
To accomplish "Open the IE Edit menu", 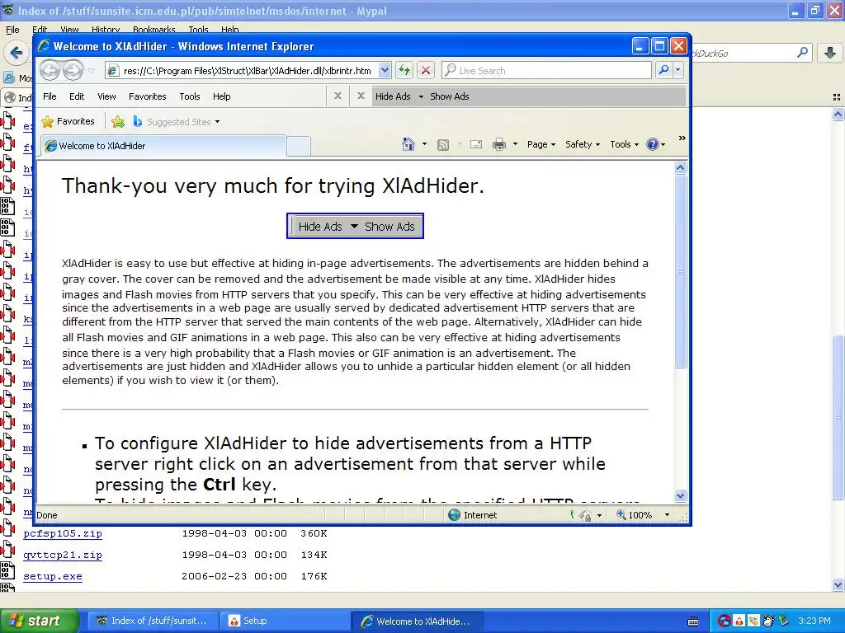I will 77,96.
